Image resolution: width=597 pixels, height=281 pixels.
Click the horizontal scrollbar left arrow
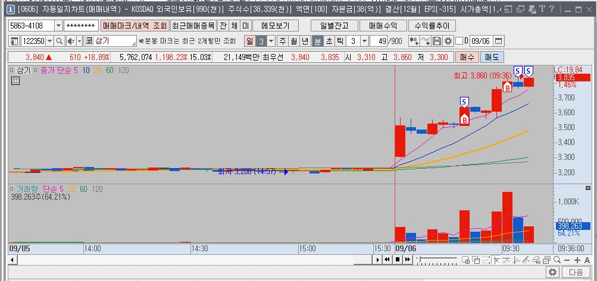(x=12, y=260)
